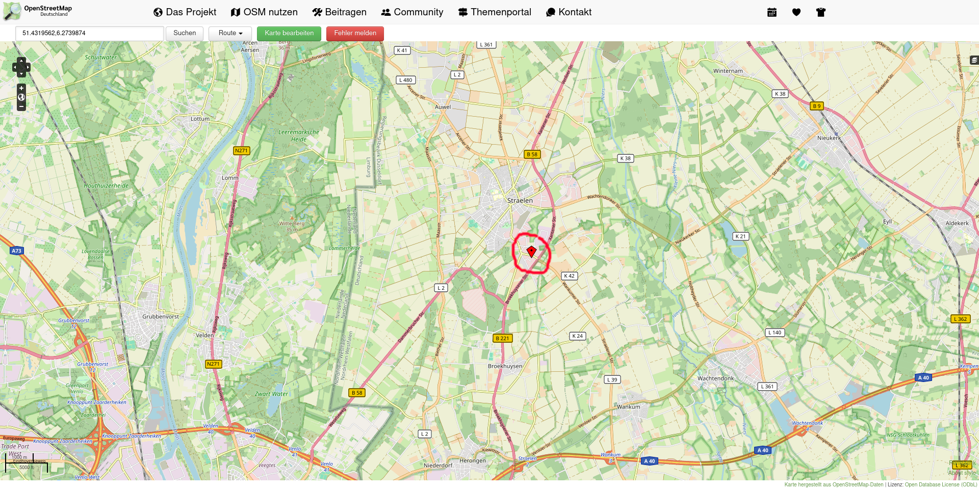Zoom out using the map minus button

(x=21, y=107)
